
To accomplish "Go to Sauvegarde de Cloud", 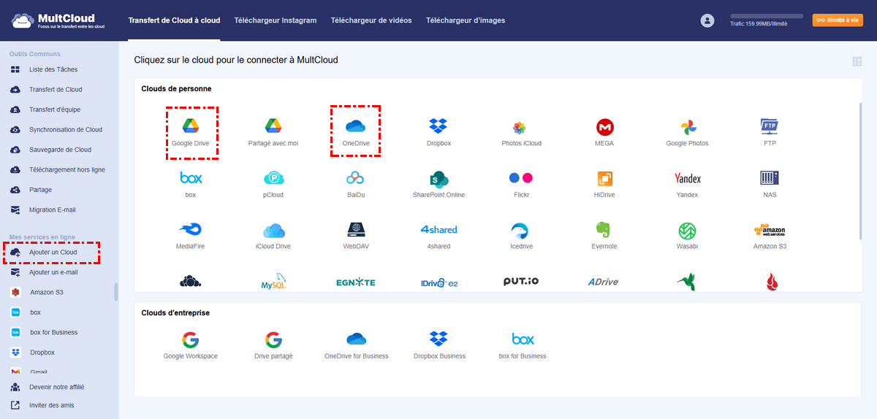I will coord(58,150).
